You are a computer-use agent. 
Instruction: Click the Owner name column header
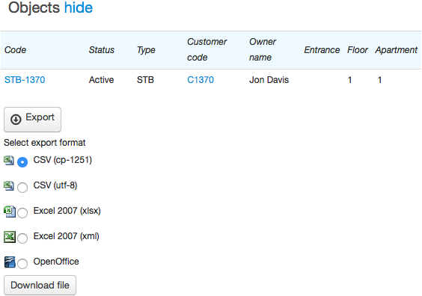click(263, 49)
